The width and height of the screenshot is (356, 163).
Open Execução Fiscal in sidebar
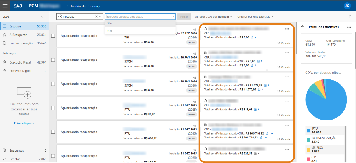point(20,62)
